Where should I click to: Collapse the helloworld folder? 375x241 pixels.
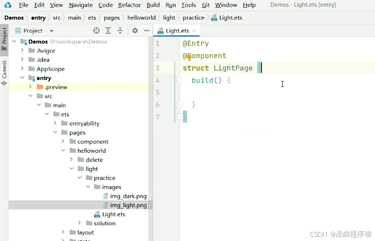(63, 150)
